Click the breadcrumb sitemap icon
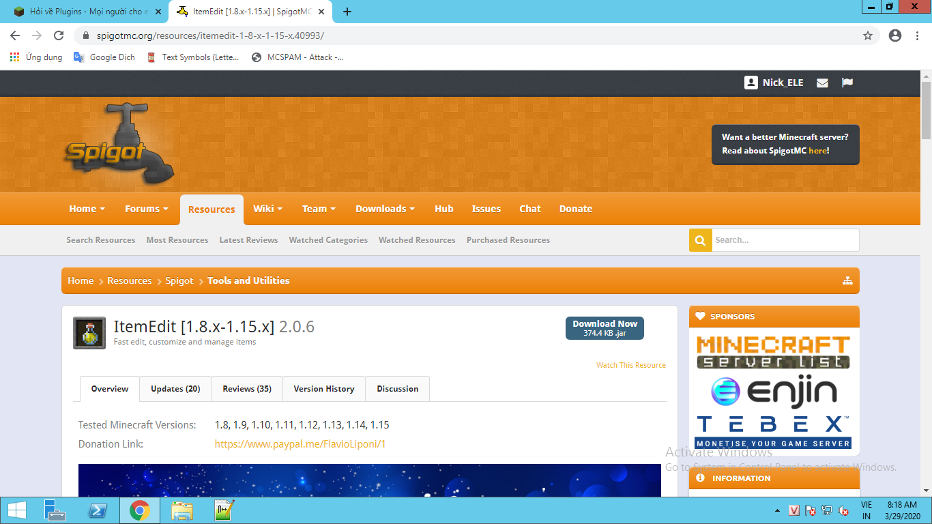This screenshot has height=524, width=932. pyautogui.click(x=847, y=280)
